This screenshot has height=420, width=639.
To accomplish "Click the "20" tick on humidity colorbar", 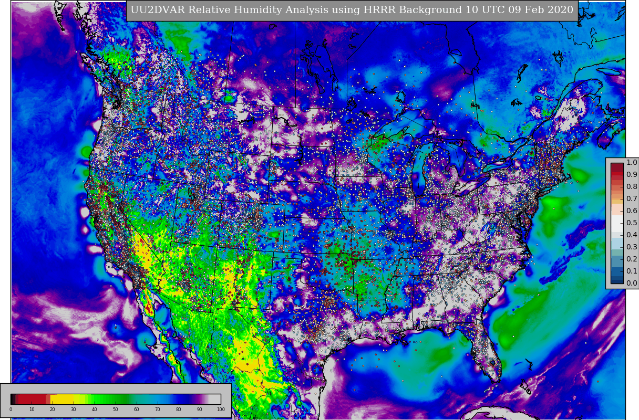I will (53, 409).
